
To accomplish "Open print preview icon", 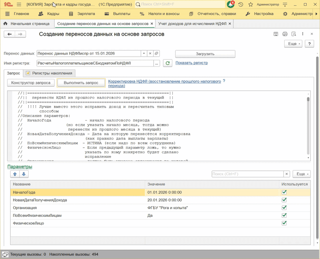I will (294, 34).
